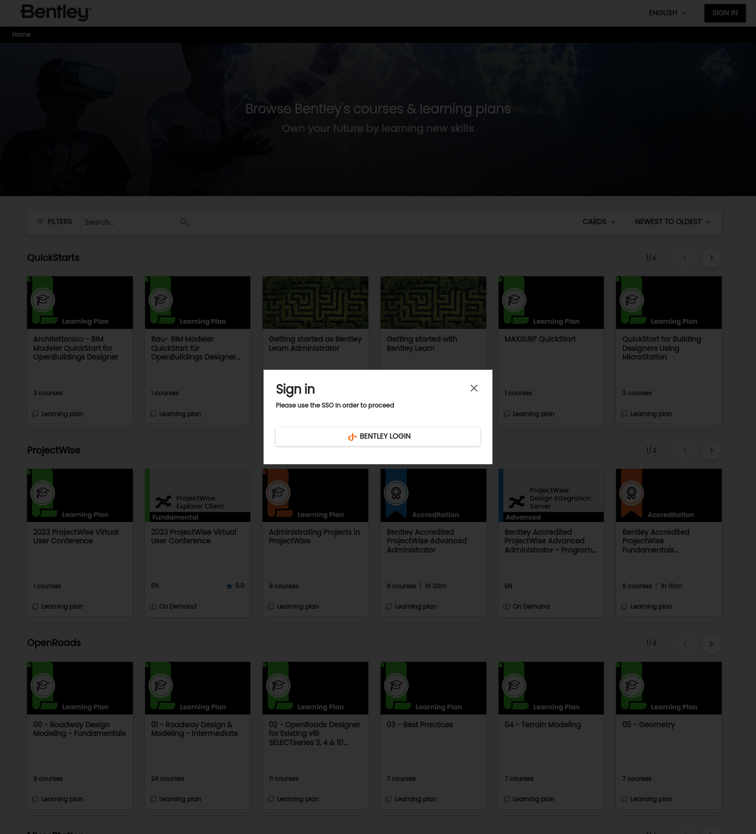Close the Sign in dialog
Screen dimensions: 756x834
(x=474, y=388)
